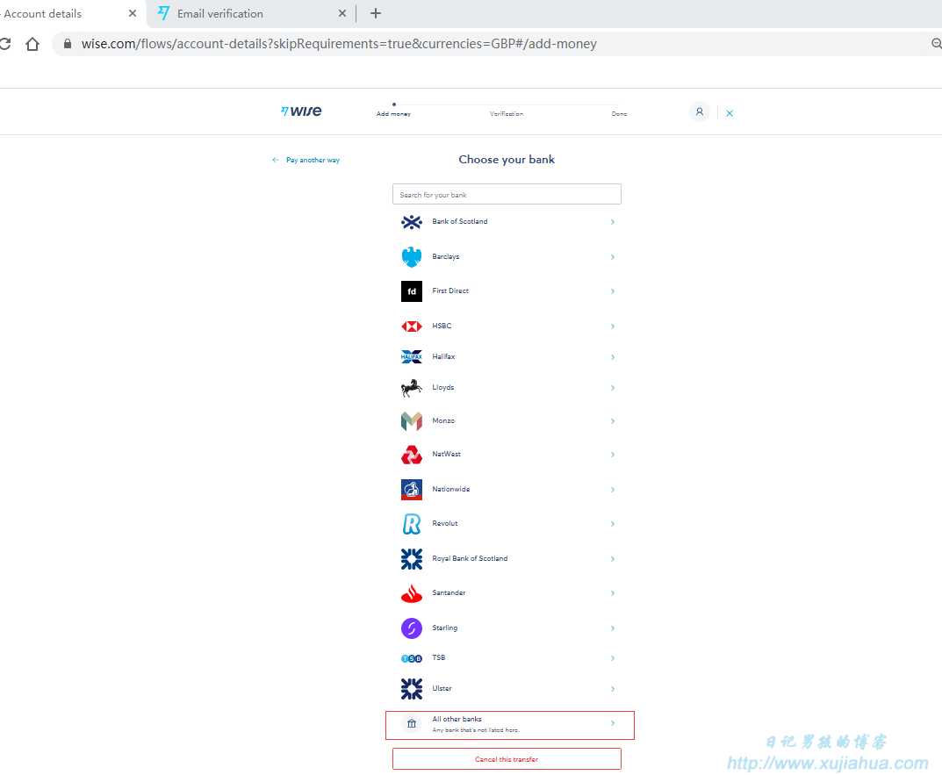This screenshot has height=775, width=942.
Task: Click the Bank of Scotland logo
Action: click(412, 222)
